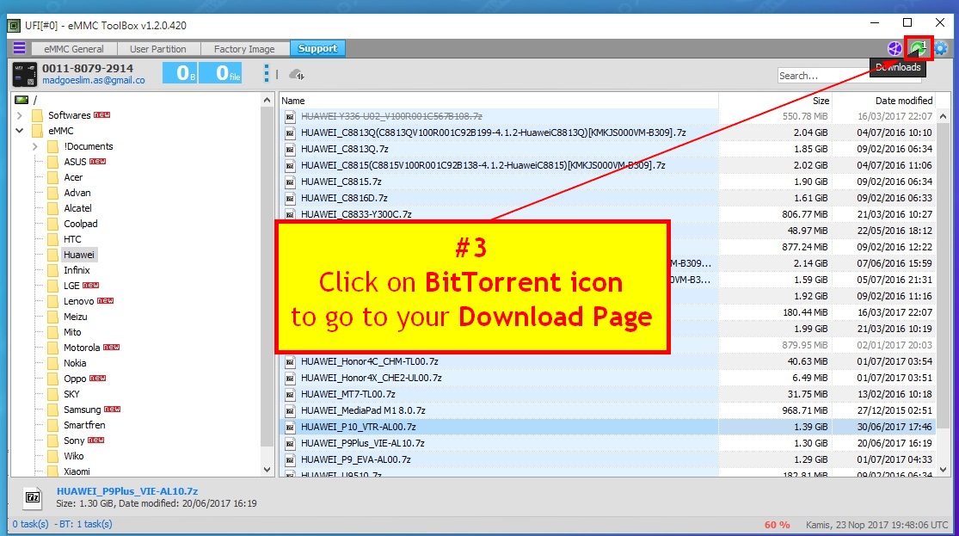
Task: Select the Infinix folder
Action: (77, 270)
